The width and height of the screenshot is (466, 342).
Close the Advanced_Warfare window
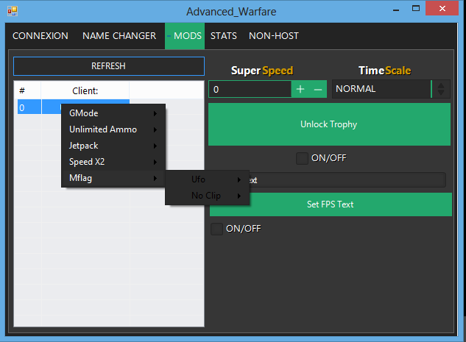point(442,9)
